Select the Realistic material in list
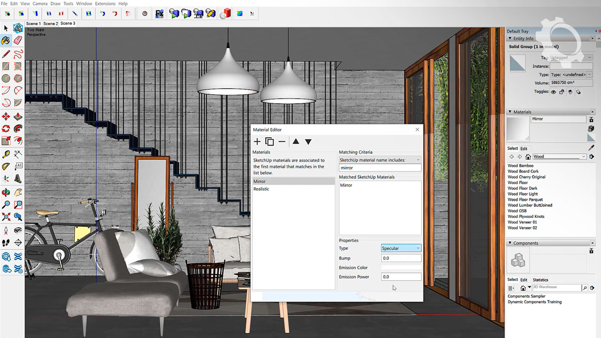601x338 pixels. [x=261, y=189]
